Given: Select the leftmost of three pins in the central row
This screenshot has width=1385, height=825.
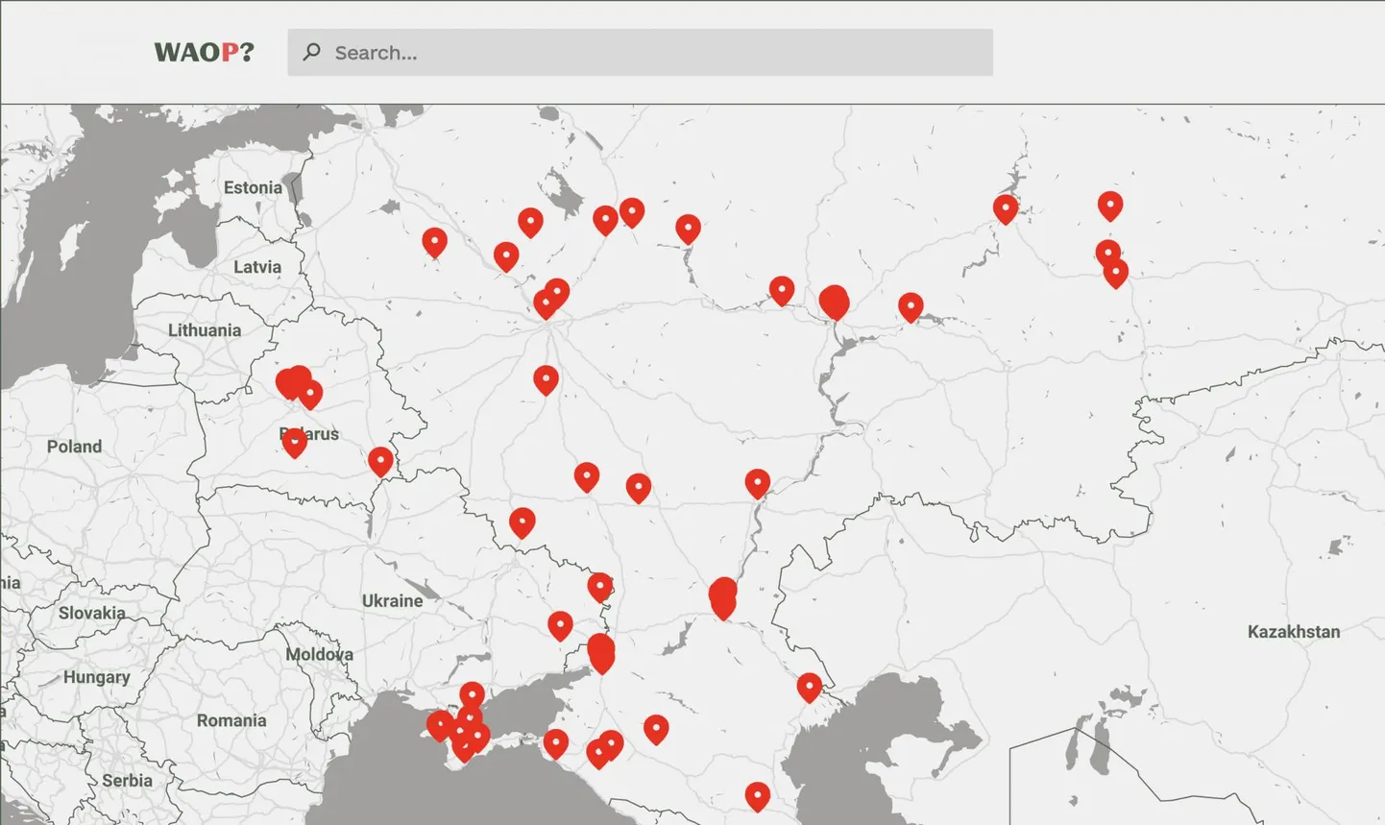Looking at the screenshot, I should (587, 477).
